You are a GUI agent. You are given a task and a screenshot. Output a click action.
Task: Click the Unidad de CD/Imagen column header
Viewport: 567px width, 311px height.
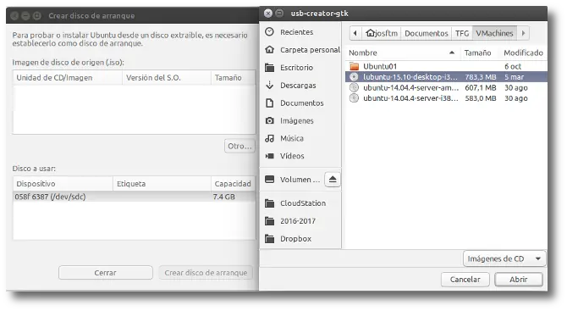pos(68,77)
